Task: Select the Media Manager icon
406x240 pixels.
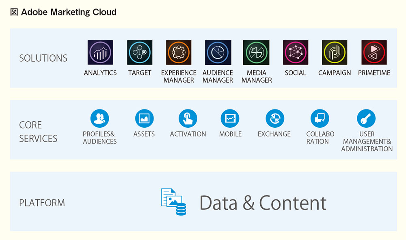Action: (x=256, y=52)
